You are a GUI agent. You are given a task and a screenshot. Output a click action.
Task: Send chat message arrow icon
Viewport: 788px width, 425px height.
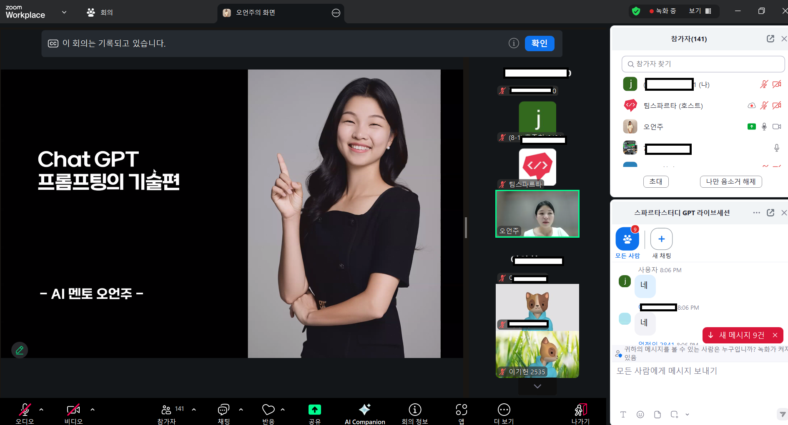[x=782, y=414]
